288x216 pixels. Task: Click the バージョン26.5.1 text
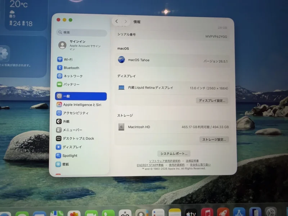(x=215, y=61)
